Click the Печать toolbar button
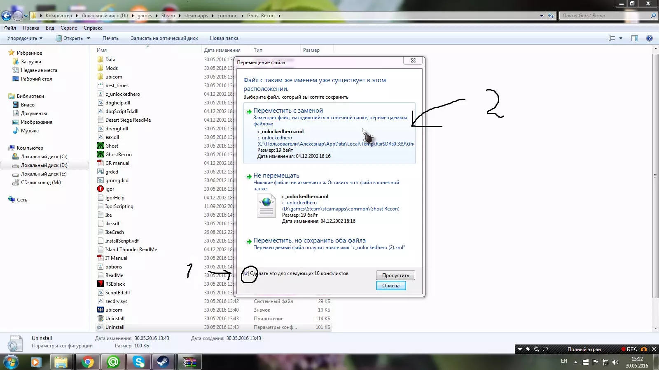Viewport: 659px width, 370px height. click(x=110, y=38)
